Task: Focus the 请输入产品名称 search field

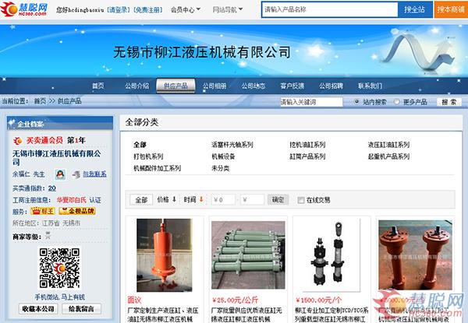Action: 330,9
